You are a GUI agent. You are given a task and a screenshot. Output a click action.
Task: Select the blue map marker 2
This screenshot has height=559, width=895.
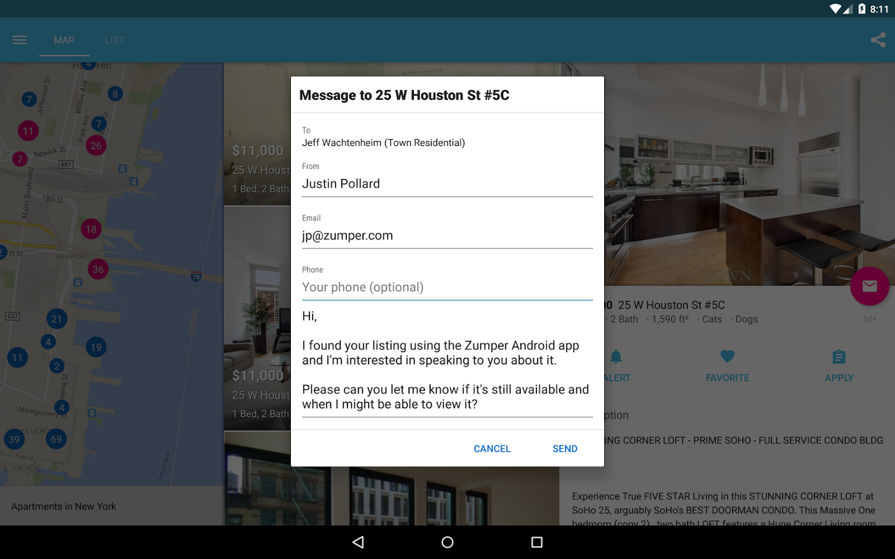click(57, 366)
